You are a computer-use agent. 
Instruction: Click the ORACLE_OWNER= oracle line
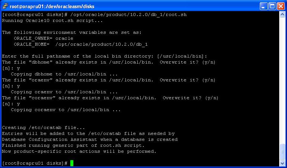(x=44, y=38)
